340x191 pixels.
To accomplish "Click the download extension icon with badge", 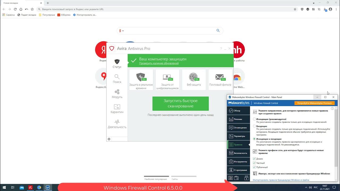I will click(x=325, y=9).
